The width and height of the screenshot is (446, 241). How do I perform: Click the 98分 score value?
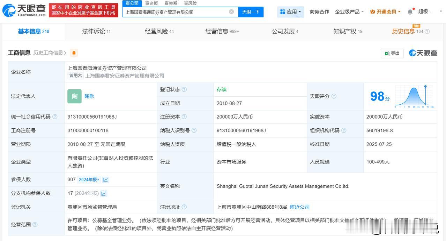tap(380, 96)
